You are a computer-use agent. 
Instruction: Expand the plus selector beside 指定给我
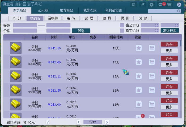click(x=156, y=31)
